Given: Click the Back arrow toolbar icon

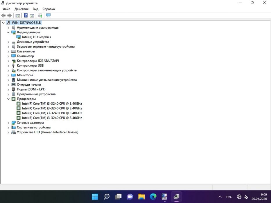Looking at the screenshot, I should click(x=3, y=16).
